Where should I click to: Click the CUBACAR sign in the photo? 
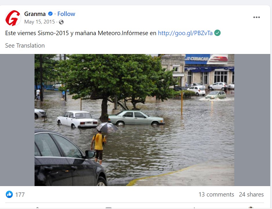point(198,58)
